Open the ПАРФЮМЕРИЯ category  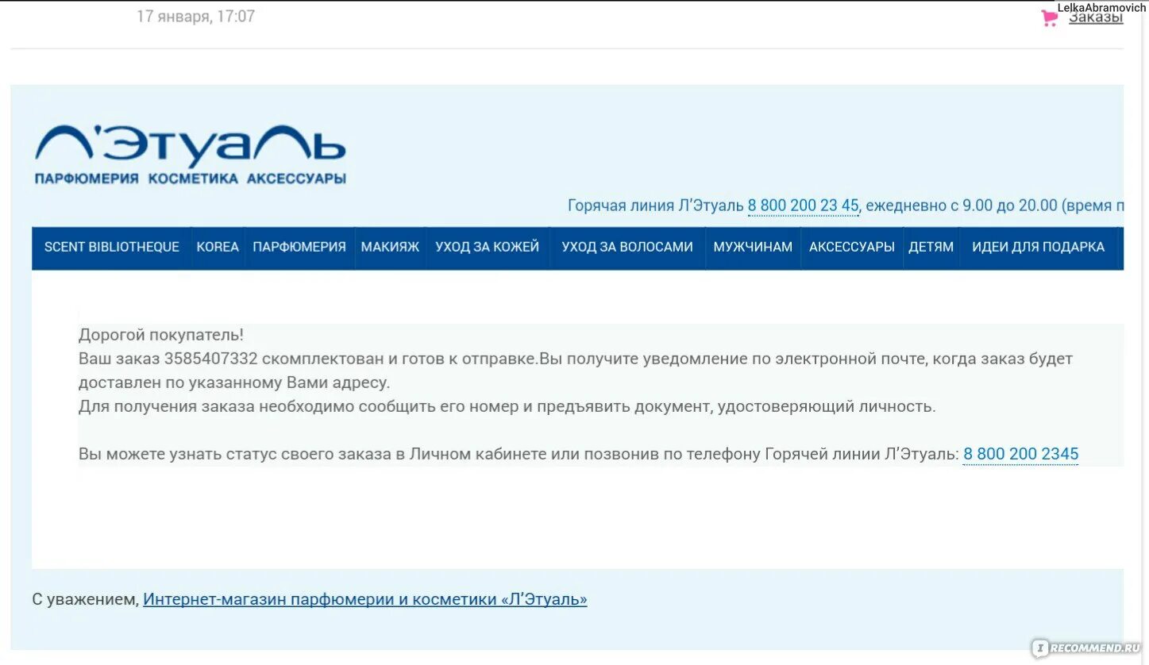point(299,247)
